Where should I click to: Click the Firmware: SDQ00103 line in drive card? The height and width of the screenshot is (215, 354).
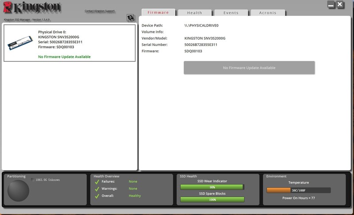tap(56, 47)
